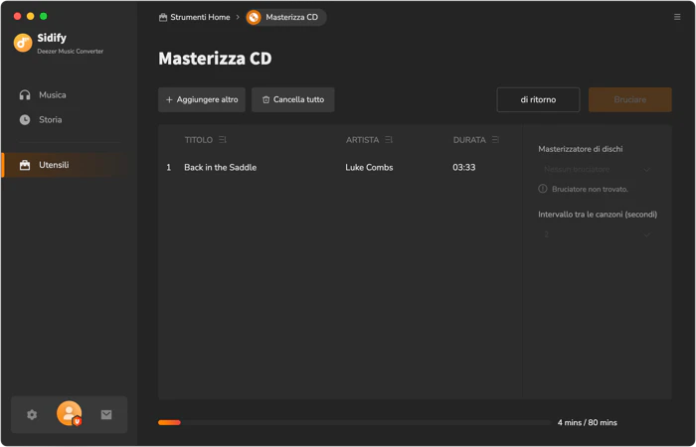696x447 pixels.
Task: Click the Bruciare burn button
Action: 629,99
